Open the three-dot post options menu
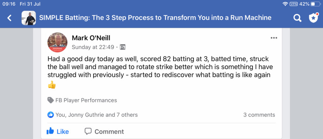 click(x=274, y=38)
